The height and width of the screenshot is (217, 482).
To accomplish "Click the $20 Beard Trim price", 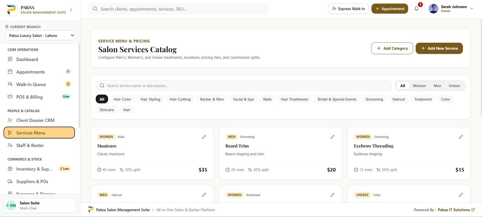I will pyautogui.click(x=331, y=170).
